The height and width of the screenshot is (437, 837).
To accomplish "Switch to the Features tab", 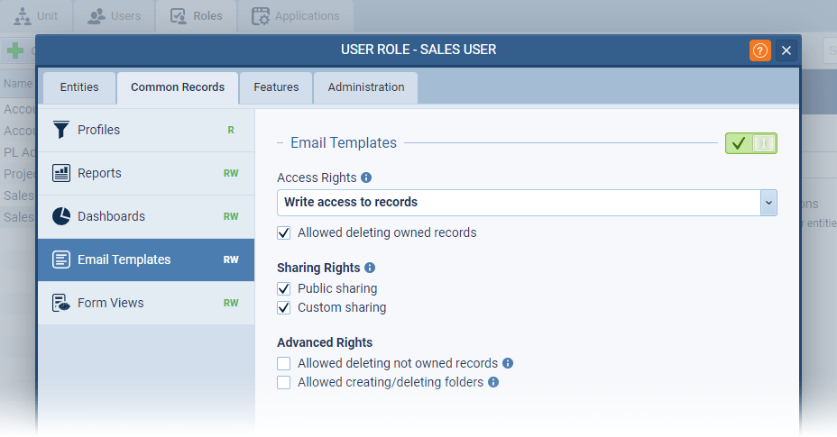I will coord(276,87).
